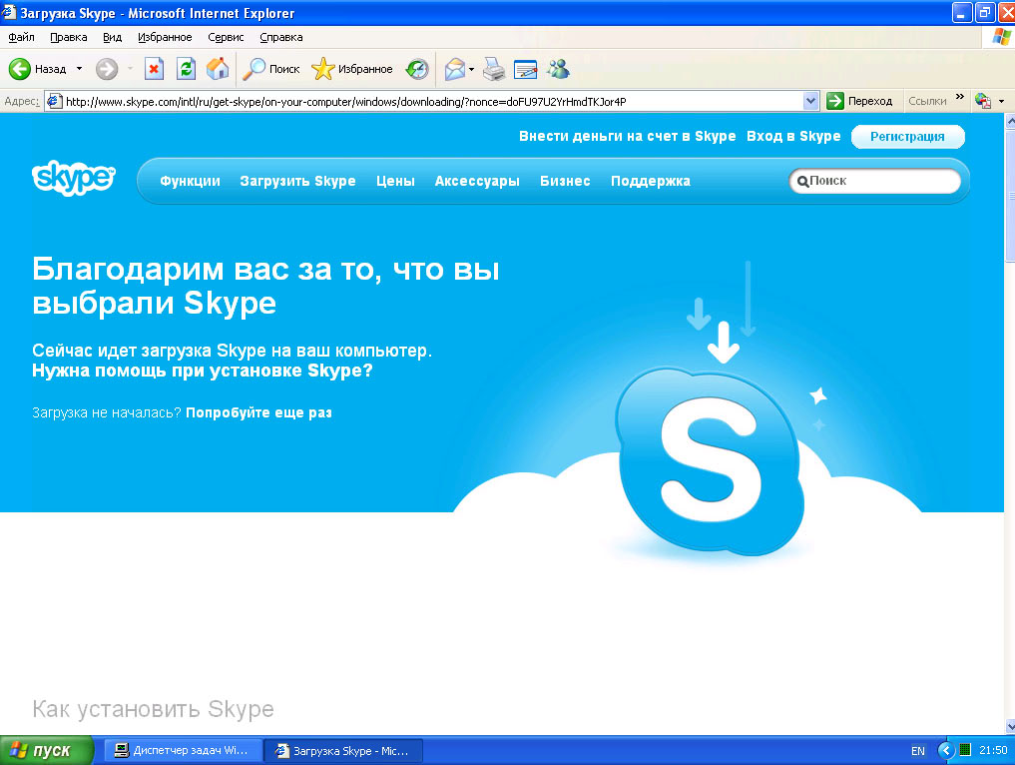The height and width of the screenshot is (765, 1015).
Task: Open the Избранное menu in menu bar
Action: 165,37
